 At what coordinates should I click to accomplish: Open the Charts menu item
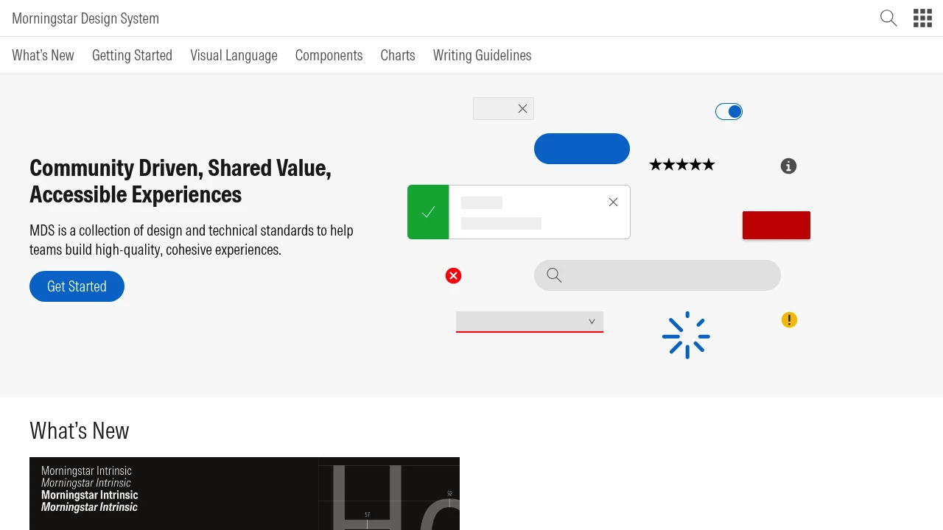(x=397, y=55)
